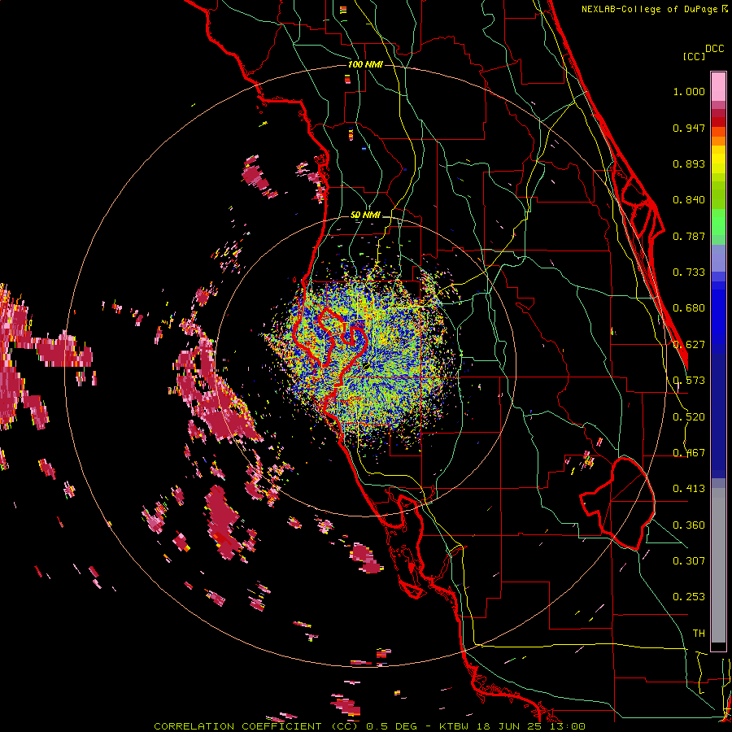Select the 0.840 scale value
Image resolution: width=732 pixels, height=732 pixels.
tap(689, 200)
